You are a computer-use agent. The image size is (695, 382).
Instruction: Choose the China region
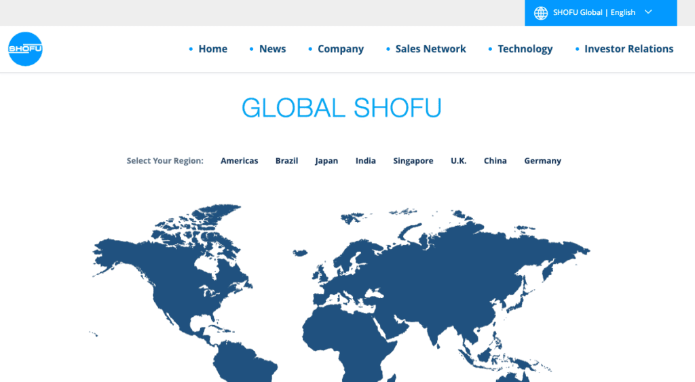495,161
